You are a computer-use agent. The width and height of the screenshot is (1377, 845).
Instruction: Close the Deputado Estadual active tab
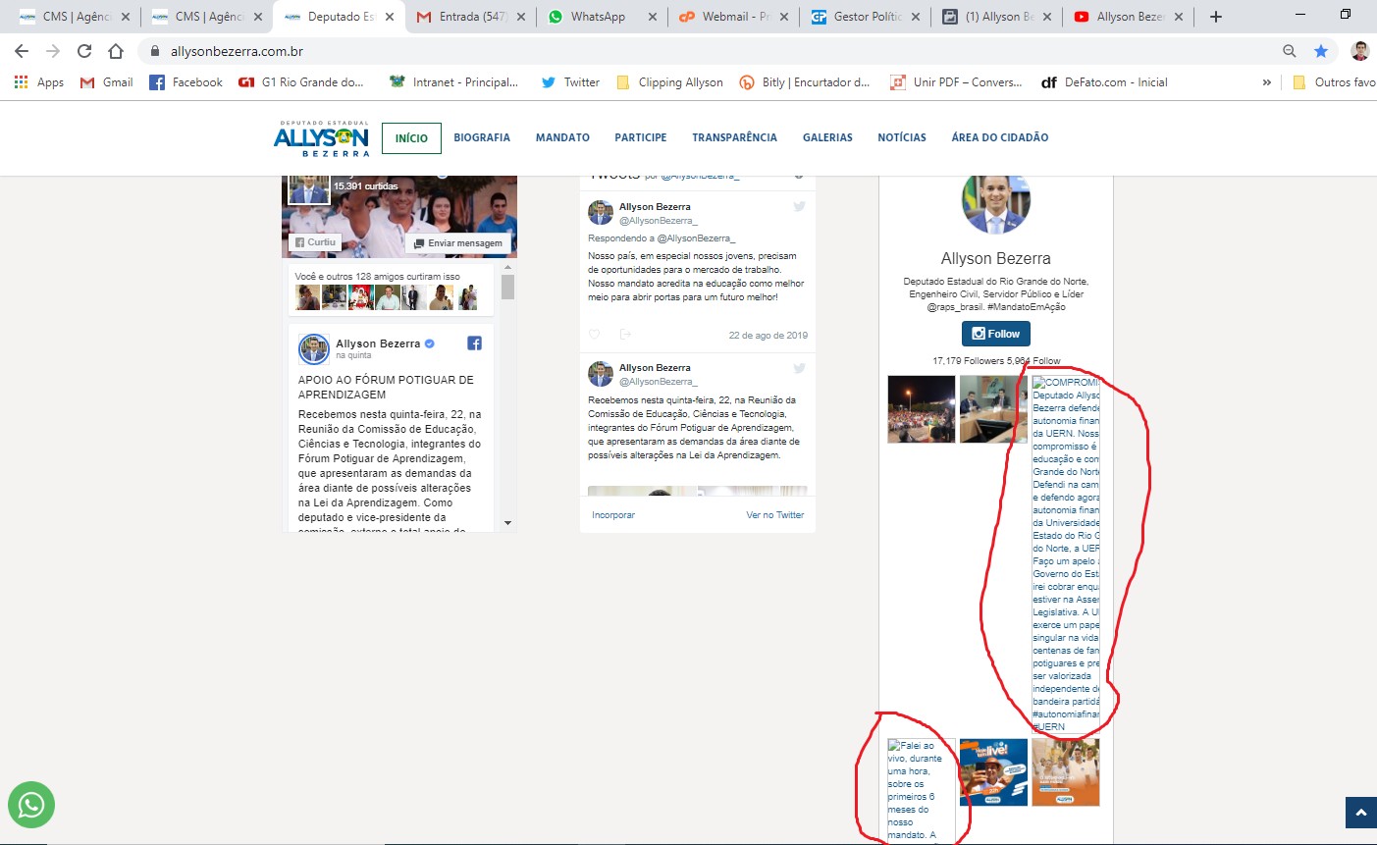coord(390,17)
